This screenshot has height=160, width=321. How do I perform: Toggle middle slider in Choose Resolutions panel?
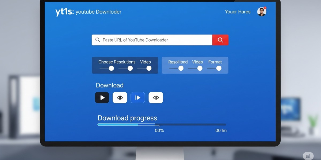coord(125,68)
